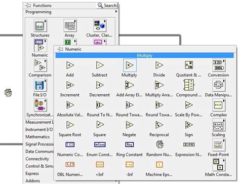
Task: Expand the Comparison subpalette
Action: click(41, 65)
